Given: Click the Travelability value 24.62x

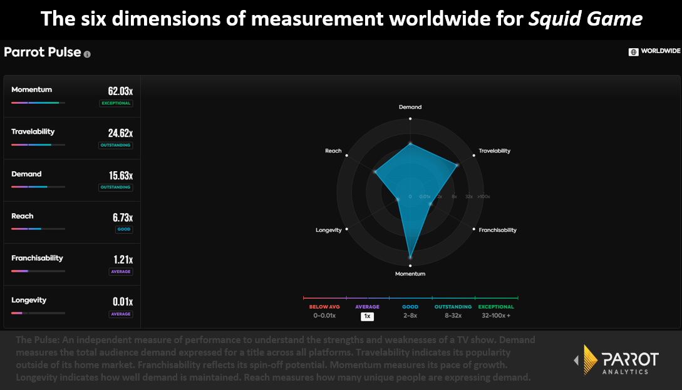Looking at the screenshot, I should click(x=120, y=133).
